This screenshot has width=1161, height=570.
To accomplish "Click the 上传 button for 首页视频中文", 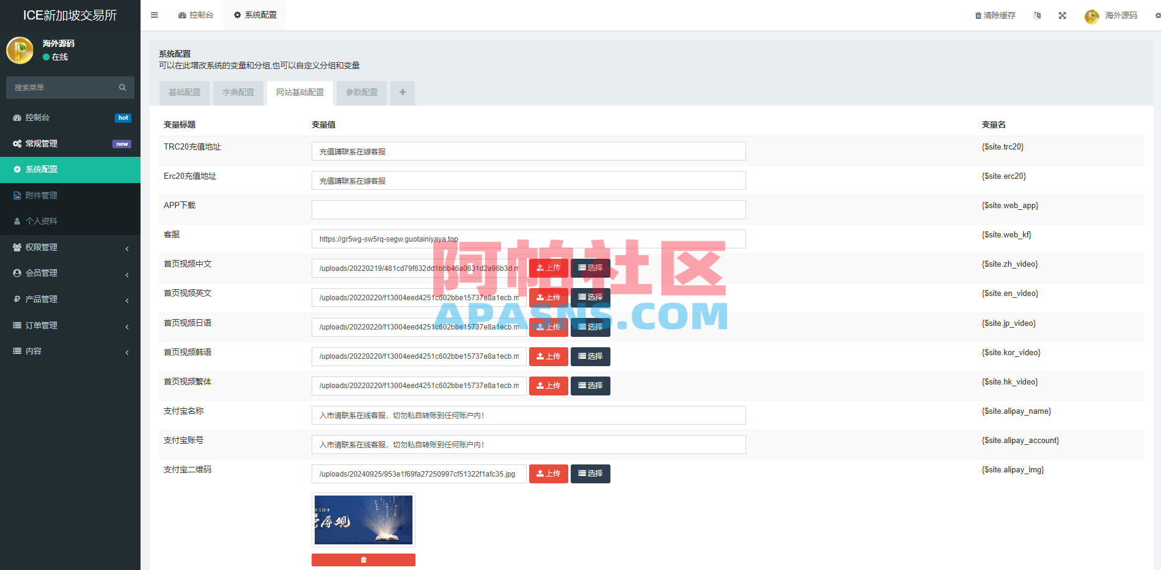I will (548, 268).
